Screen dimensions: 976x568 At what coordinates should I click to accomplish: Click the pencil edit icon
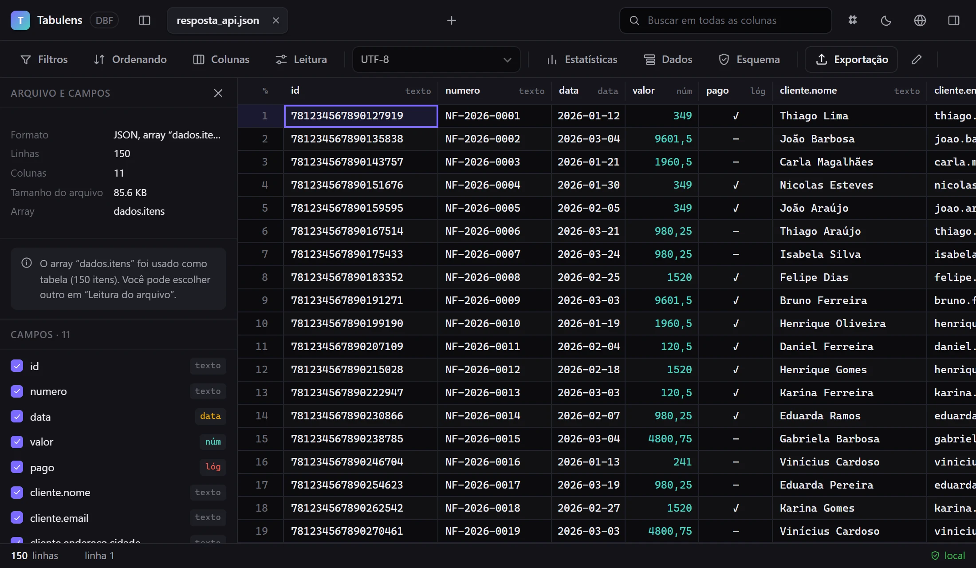917,59
